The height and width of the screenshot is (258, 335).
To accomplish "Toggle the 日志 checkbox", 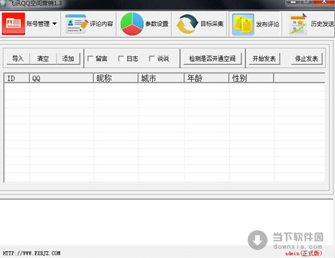I will 121,59.
